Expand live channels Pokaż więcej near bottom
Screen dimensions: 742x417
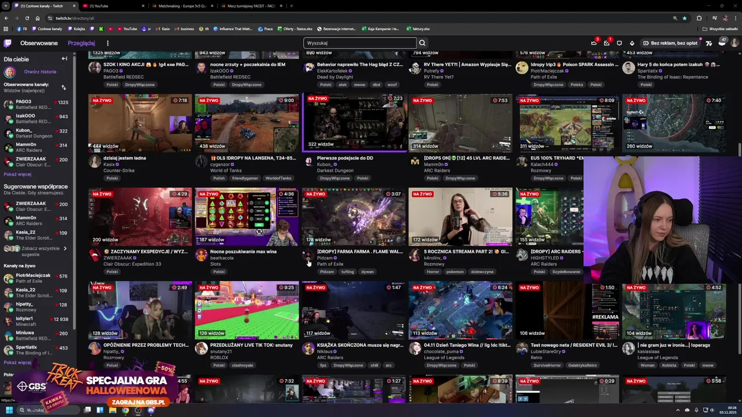pyautogui.click(x=17, y=363)
